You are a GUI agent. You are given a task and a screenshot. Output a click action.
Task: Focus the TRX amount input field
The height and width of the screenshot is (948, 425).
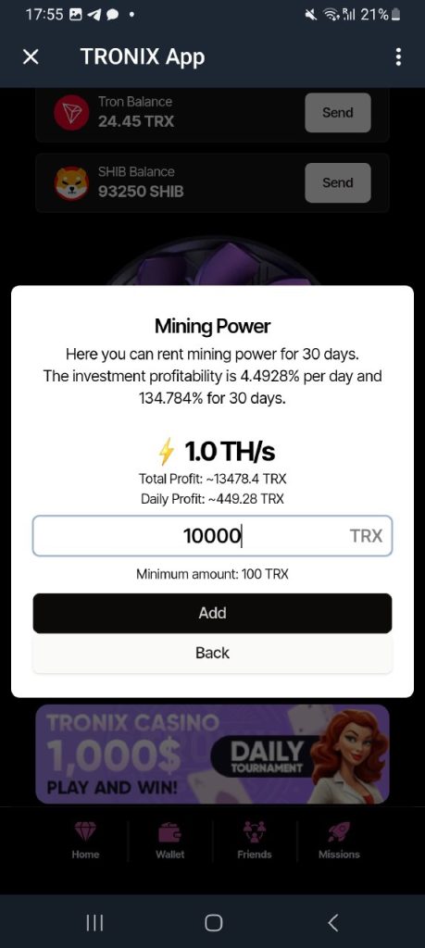click(212, 536)
